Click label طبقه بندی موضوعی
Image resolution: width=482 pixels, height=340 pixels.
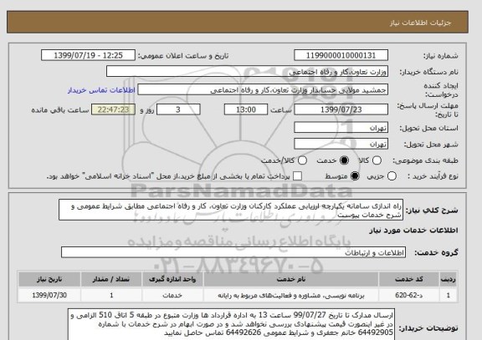click(425, 160)
